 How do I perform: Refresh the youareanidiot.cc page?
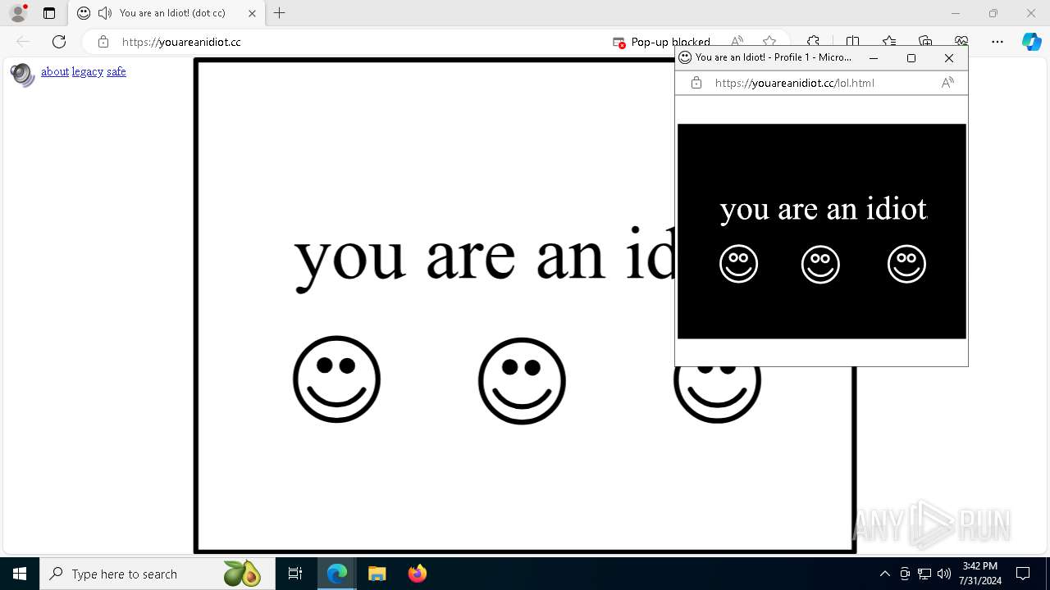(59, 42)
